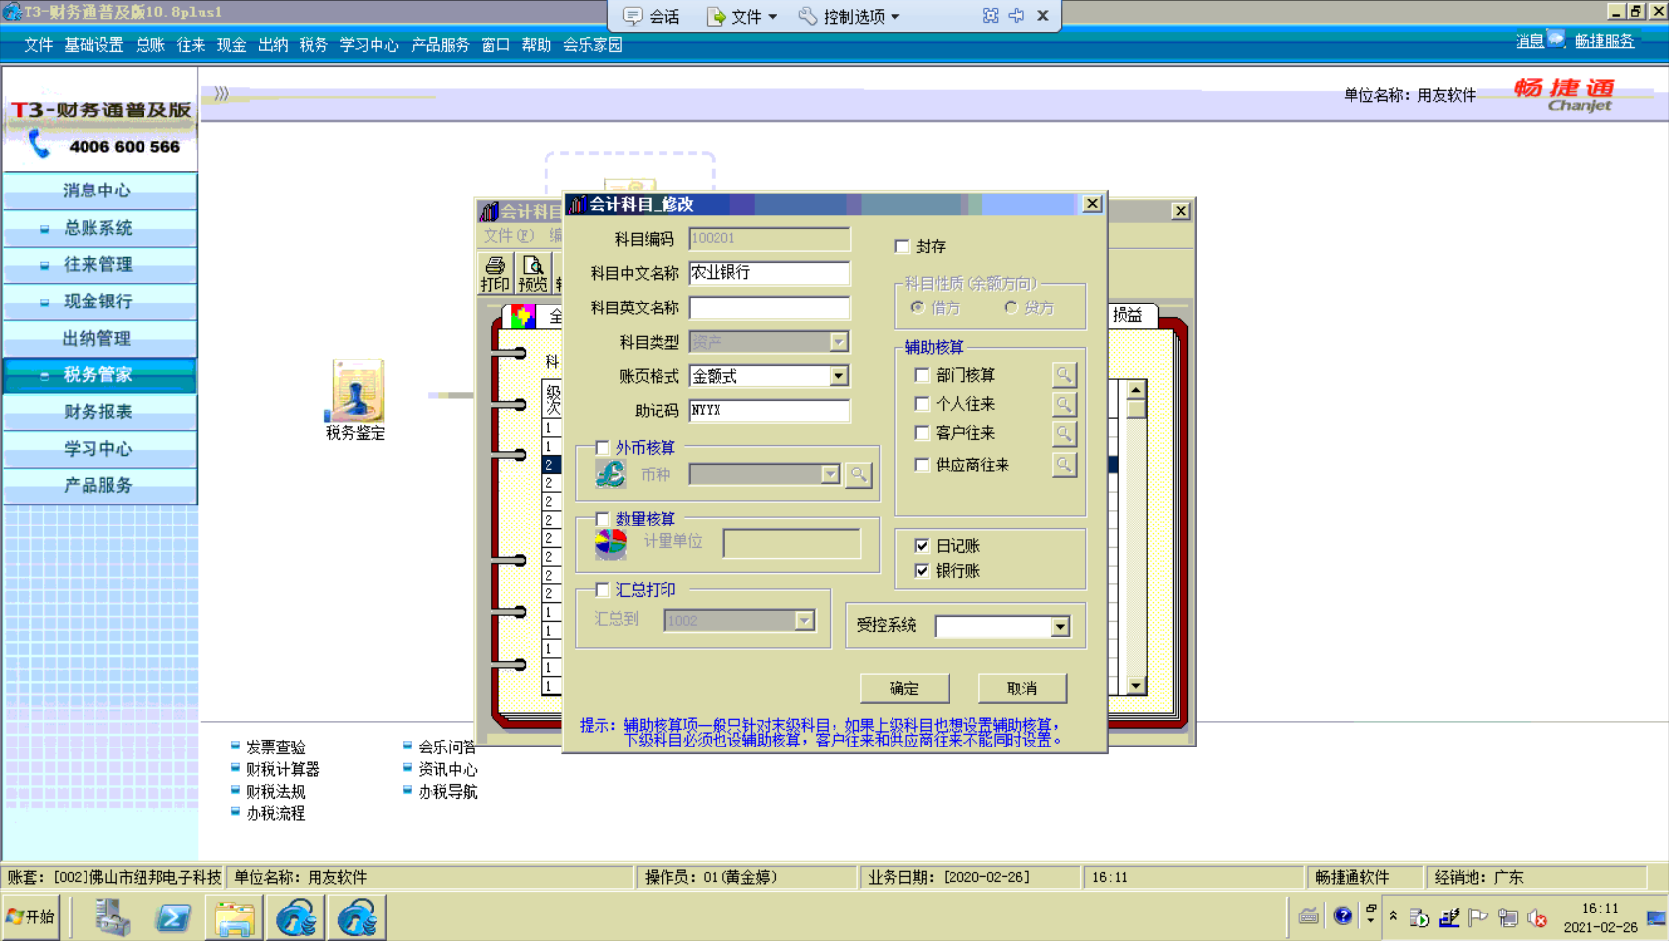Expand 现金银行 in the sidebar
Image resolution: width=1669 pixels, height=941 pixels.
(98, 302)
